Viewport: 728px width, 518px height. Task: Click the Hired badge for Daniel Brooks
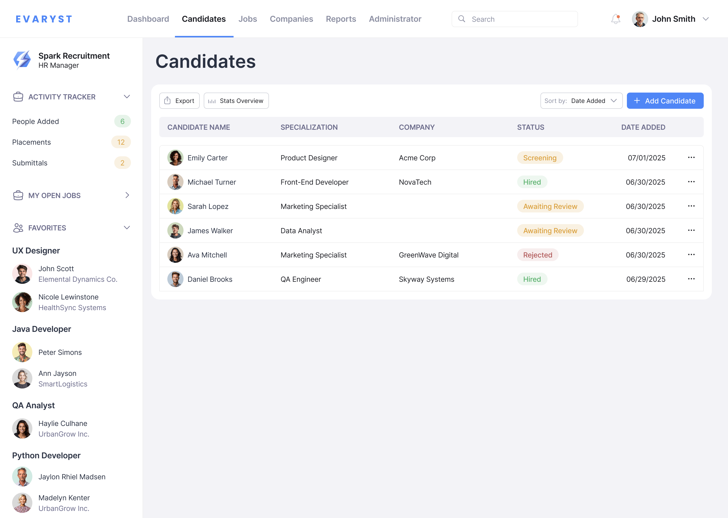(x=532, y=279)
